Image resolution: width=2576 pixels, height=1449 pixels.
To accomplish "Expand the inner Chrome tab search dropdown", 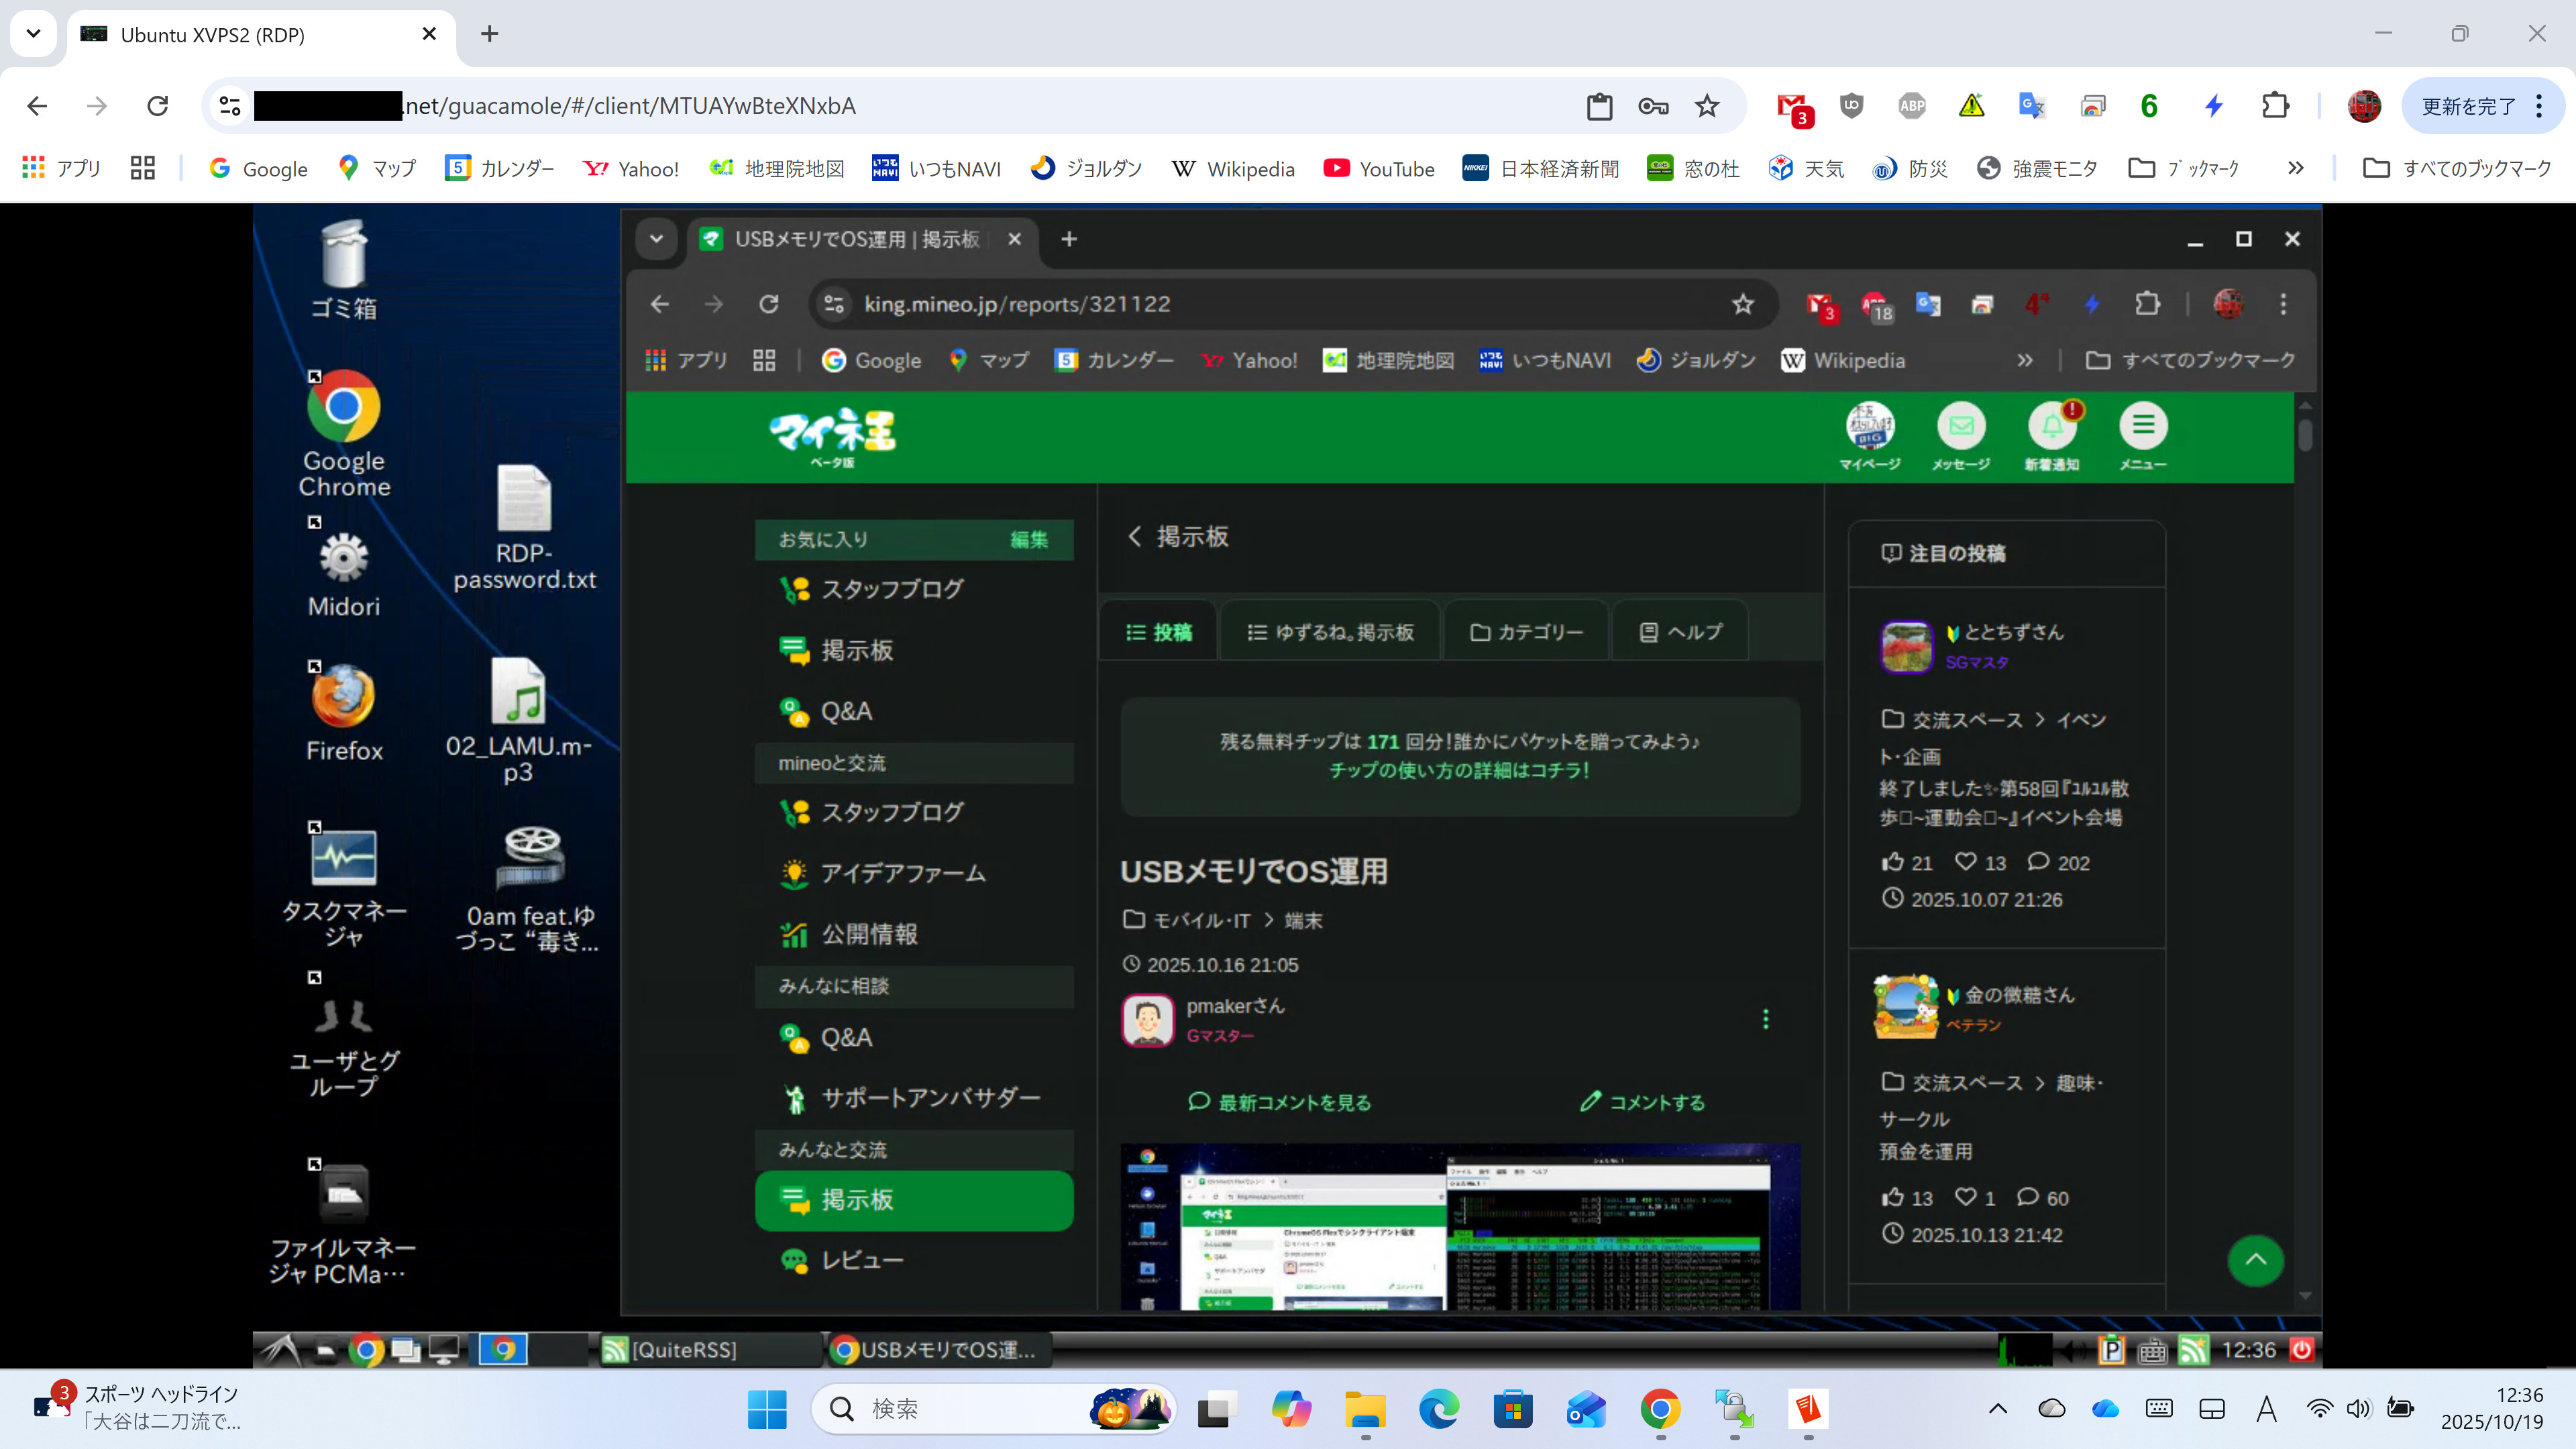I will click(x=656, y=239).
